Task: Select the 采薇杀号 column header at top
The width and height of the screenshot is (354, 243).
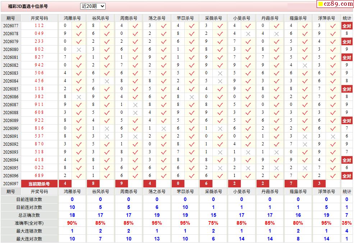Action: (213, 18)
